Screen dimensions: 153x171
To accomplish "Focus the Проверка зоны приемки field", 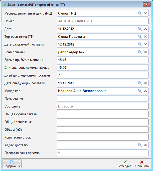I will [x=103, y=153].
